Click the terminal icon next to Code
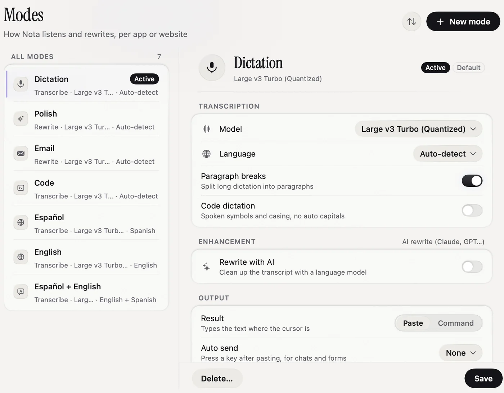 (21, 188)
